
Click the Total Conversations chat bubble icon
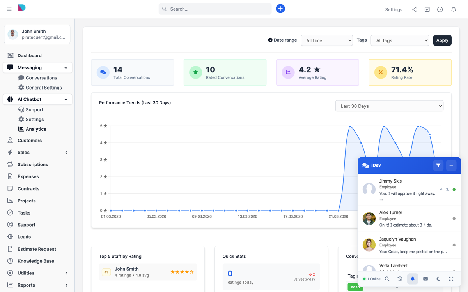tap(103, 72)
